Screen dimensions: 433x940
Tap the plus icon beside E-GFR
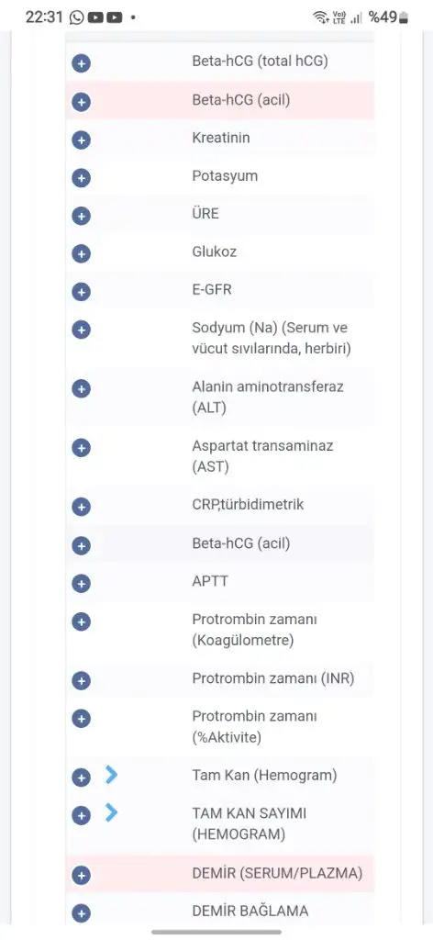pyautogui.click(x=81, y=292)
